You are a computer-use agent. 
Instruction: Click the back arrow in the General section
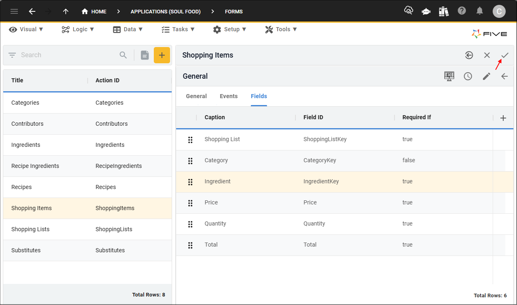coord(504,76)
